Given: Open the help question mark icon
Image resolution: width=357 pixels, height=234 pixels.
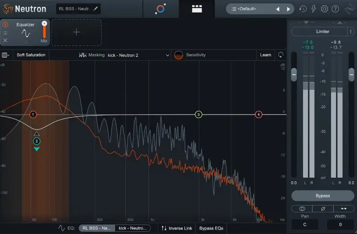Looking at the screenshot, I should click(336, 9).
